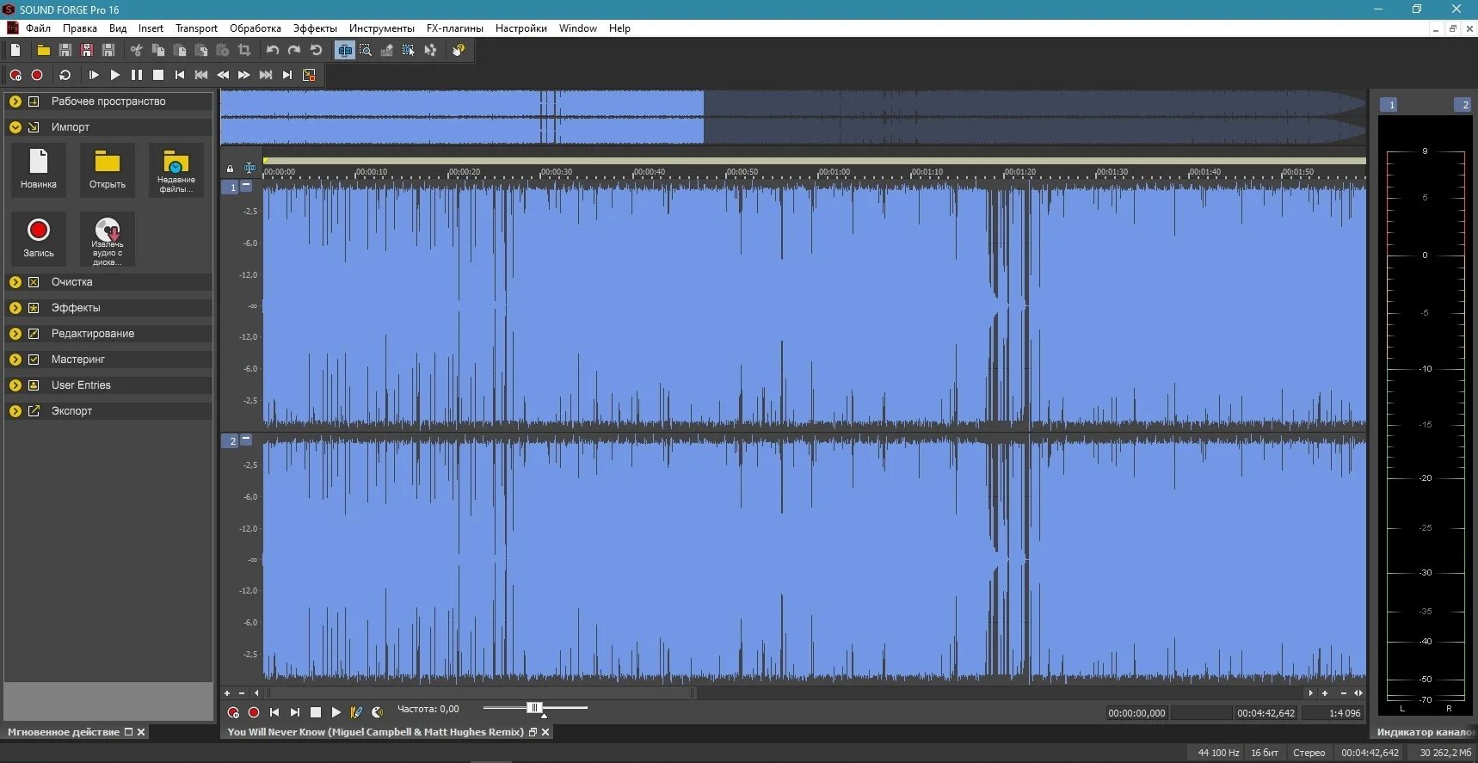
Task: Collapse the Импорт section chevron
Action: click(15, 127)
